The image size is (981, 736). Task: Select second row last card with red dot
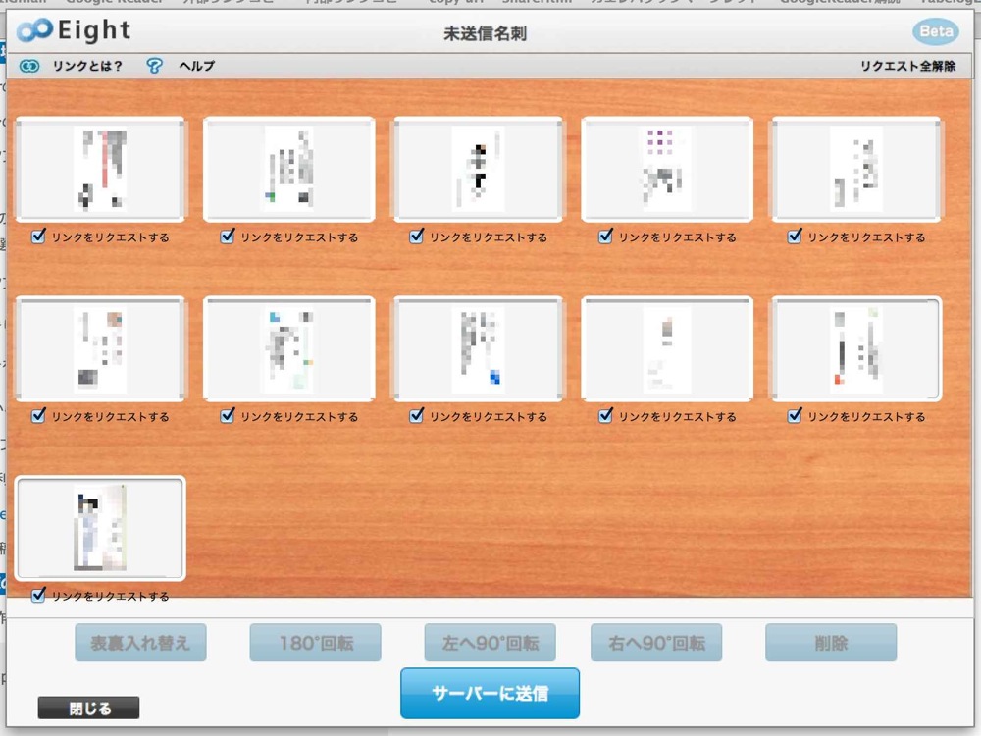[x=856, y=348]
